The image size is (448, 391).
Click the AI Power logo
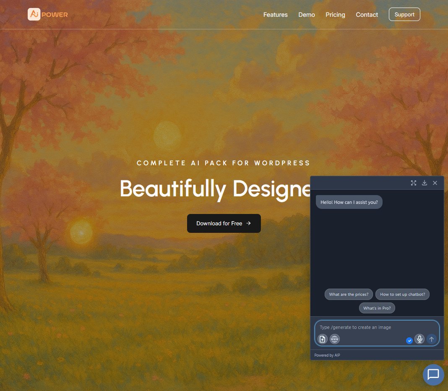[x=47, y=15]
